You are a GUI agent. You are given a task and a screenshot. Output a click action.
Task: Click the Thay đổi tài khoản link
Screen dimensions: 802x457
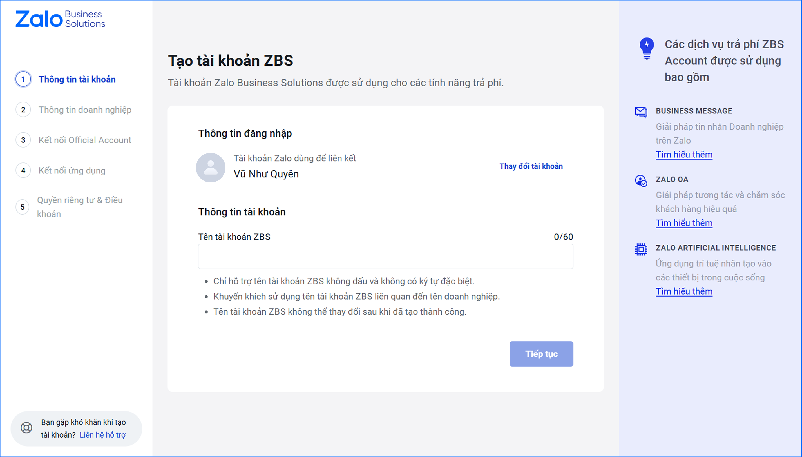(x=531, y=166)
